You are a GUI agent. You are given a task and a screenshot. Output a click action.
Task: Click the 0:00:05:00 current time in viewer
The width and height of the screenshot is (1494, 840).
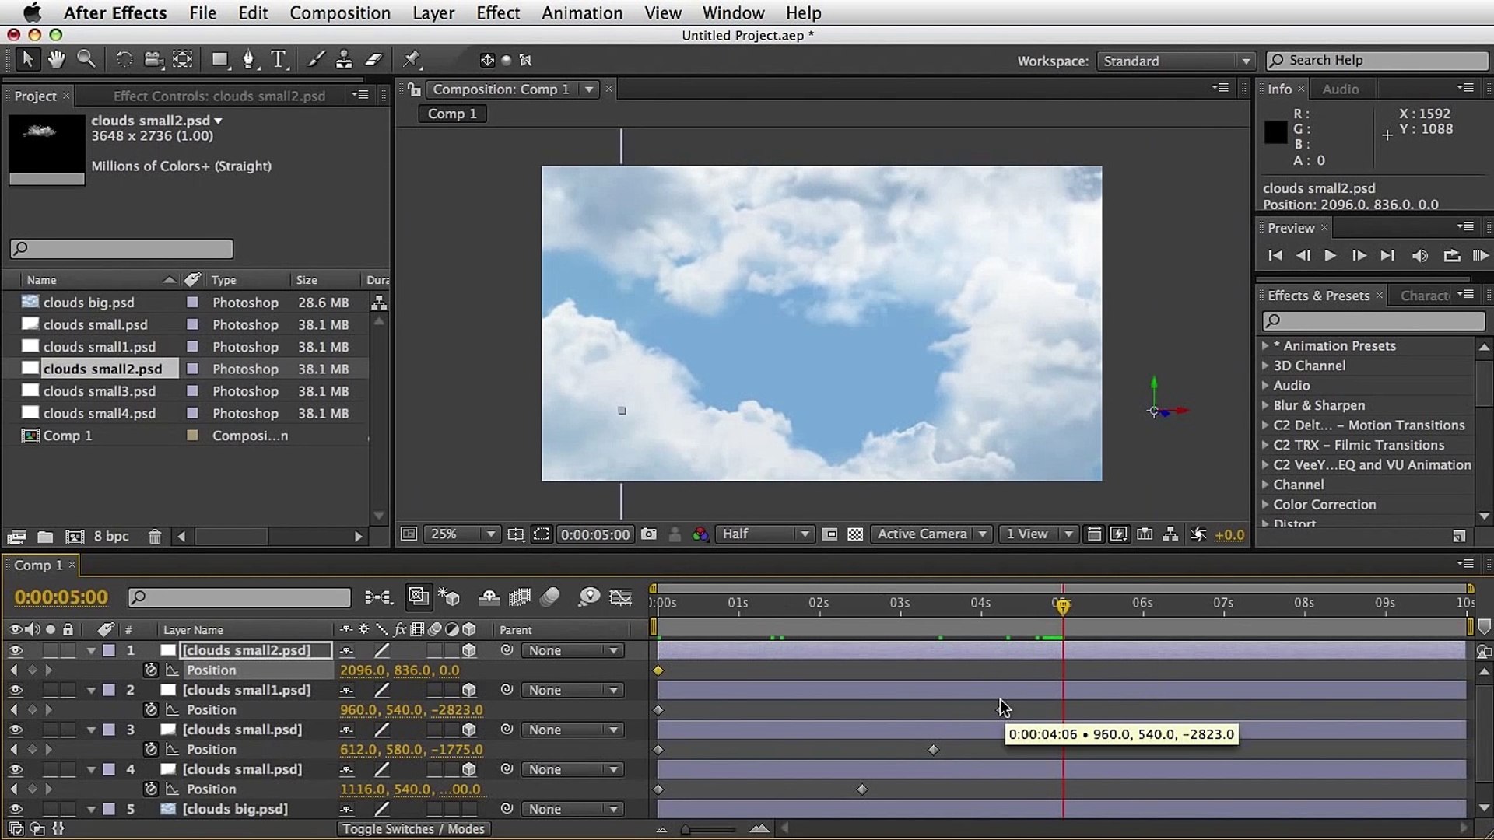(595, 535)
